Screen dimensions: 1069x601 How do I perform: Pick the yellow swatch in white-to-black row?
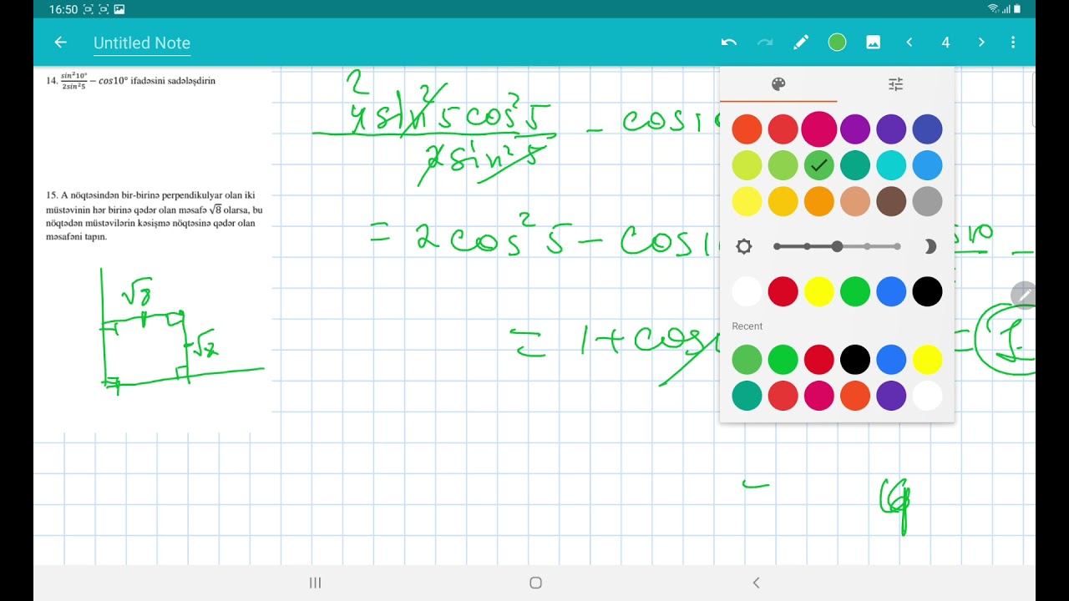[818, 291]
